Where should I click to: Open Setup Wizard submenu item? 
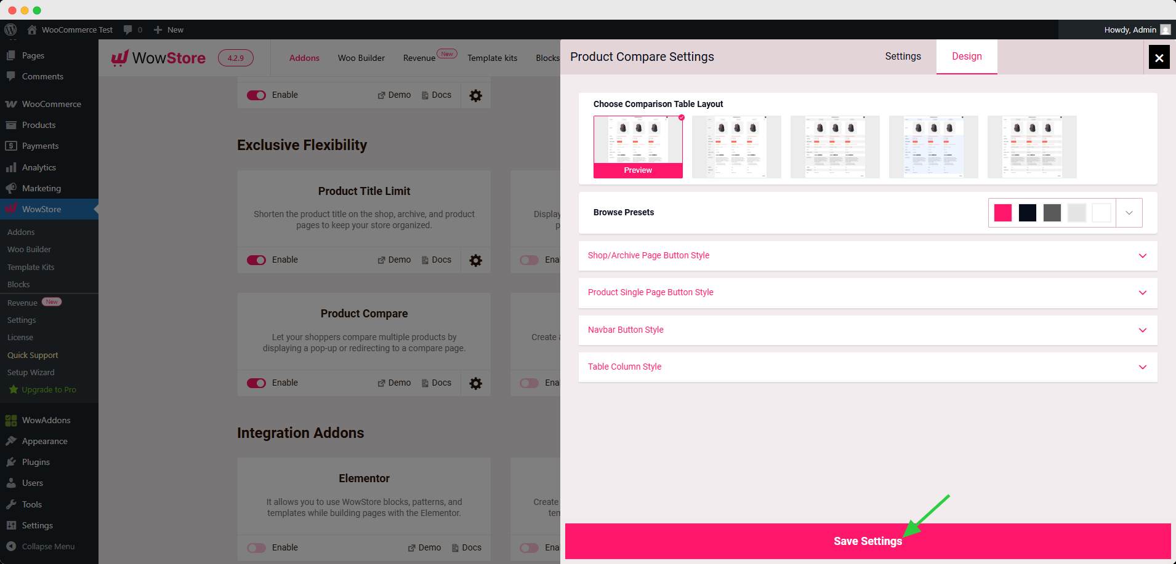click(31, 373)
